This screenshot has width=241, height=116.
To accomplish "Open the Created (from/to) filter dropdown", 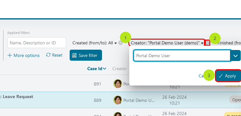I will (95, 43).
